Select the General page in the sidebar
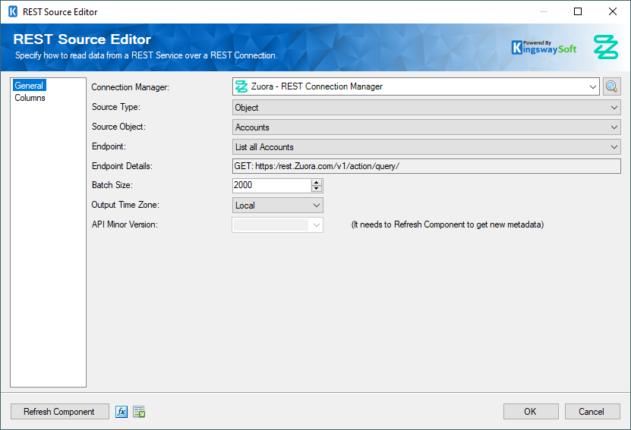 pyautogui.click(x=29, y=85)
